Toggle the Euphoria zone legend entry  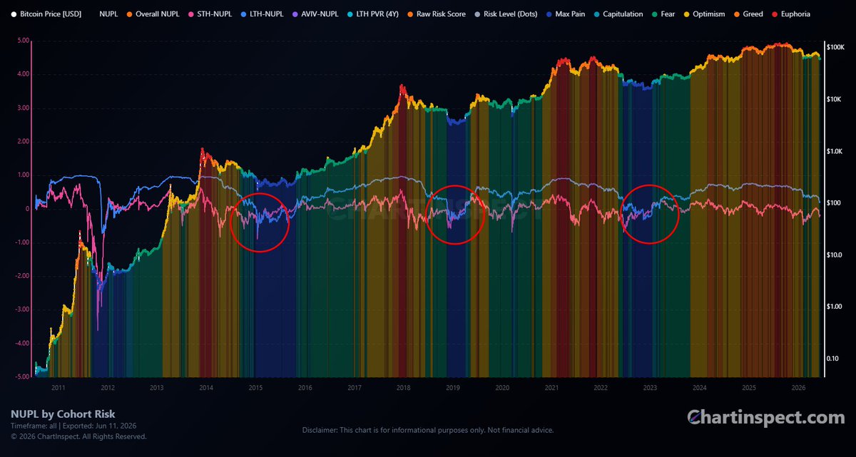(792, 14)
